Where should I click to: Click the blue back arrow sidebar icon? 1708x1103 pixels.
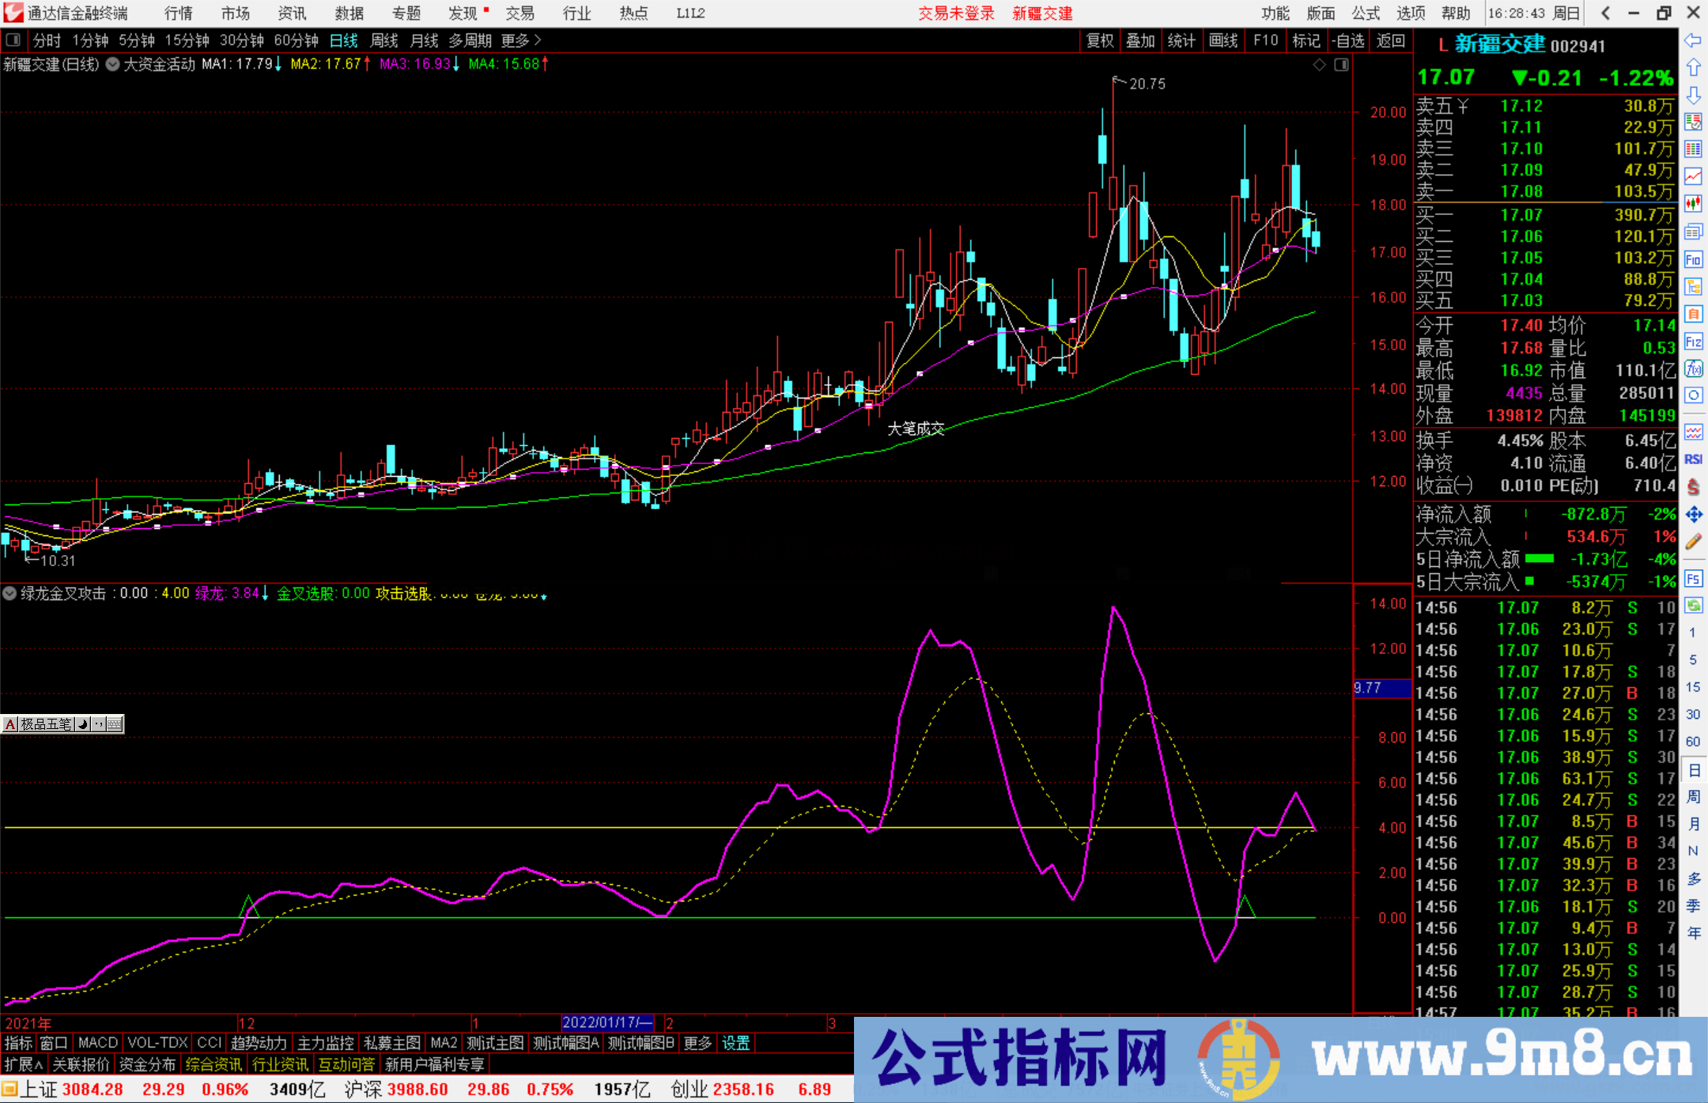point(1693,40)
